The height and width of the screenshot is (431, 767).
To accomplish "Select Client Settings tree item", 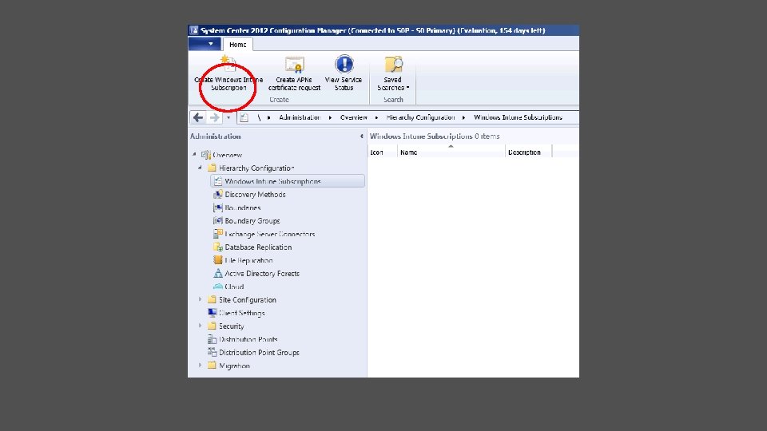I will (241, 313).
